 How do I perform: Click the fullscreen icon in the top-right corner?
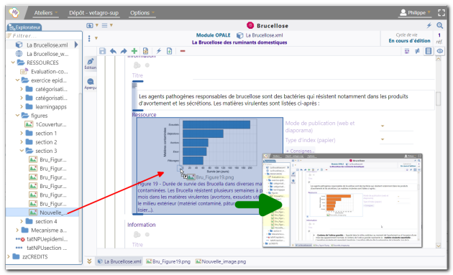click(x=441, y=12)
